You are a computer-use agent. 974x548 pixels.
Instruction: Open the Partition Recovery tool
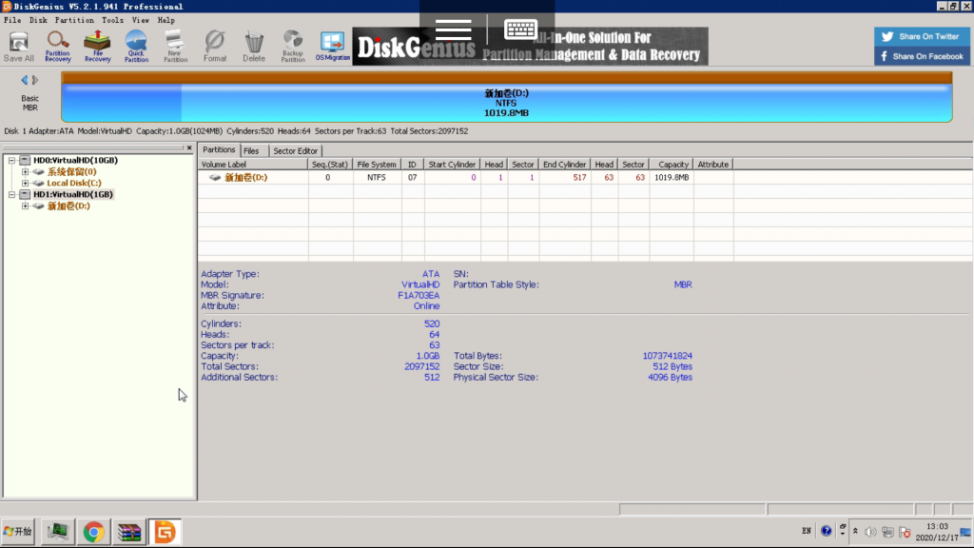(58, 47)
